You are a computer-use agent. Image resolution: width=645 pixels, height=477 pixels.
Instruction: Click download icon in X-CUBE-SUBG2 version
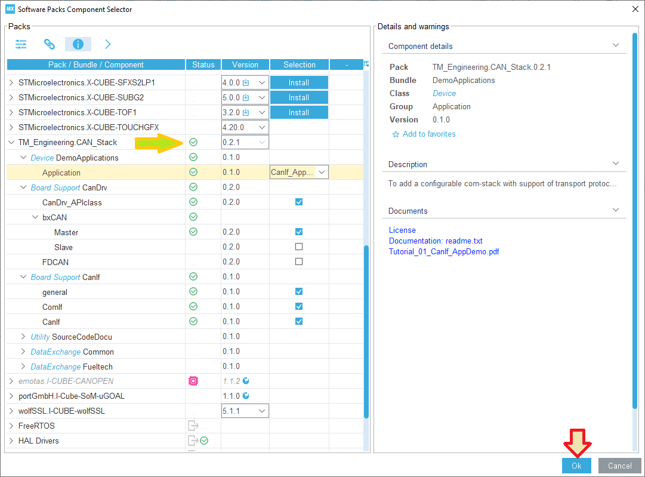coord(246,97)
